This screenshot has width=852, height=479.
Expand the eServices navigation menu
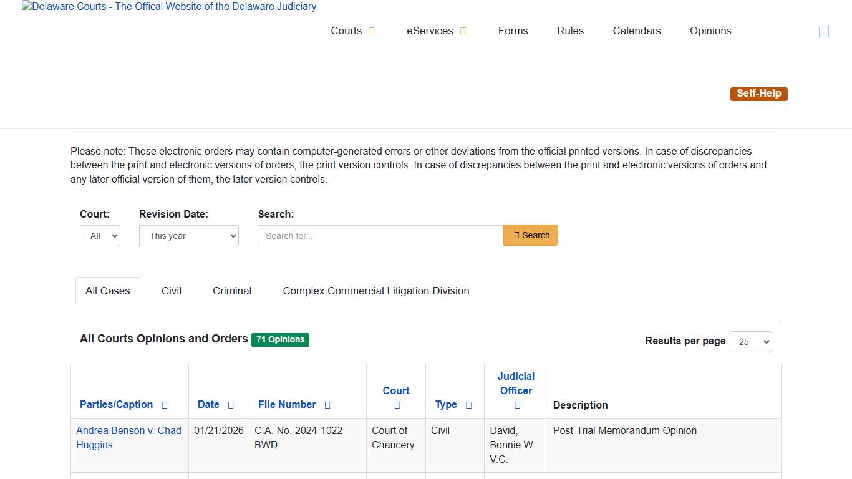[x=463, y=31]
